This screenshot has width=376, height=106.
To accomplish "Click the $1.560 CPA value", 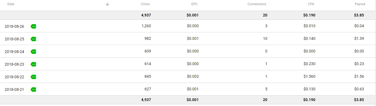I will [310, 77].
